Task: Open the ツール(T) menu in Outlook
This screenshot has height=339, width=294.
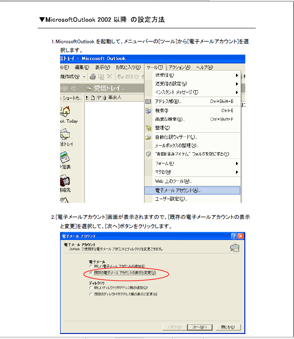Action: pos(155,67)
